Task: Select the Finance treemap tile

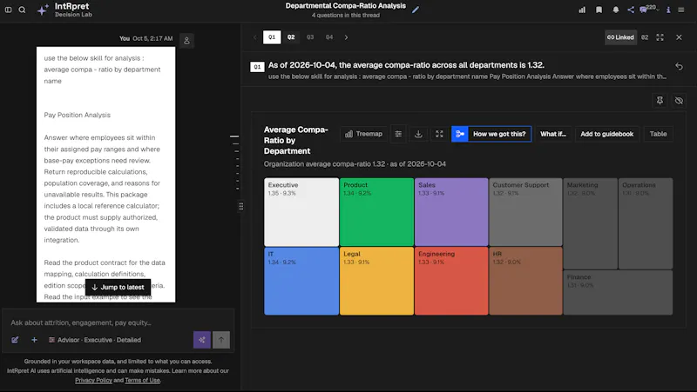Action: tap(618, 293)
